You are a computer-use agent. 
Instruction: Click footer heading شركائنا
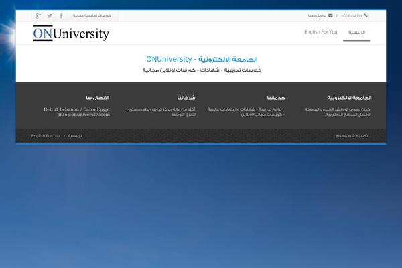[x=186, y=98]
